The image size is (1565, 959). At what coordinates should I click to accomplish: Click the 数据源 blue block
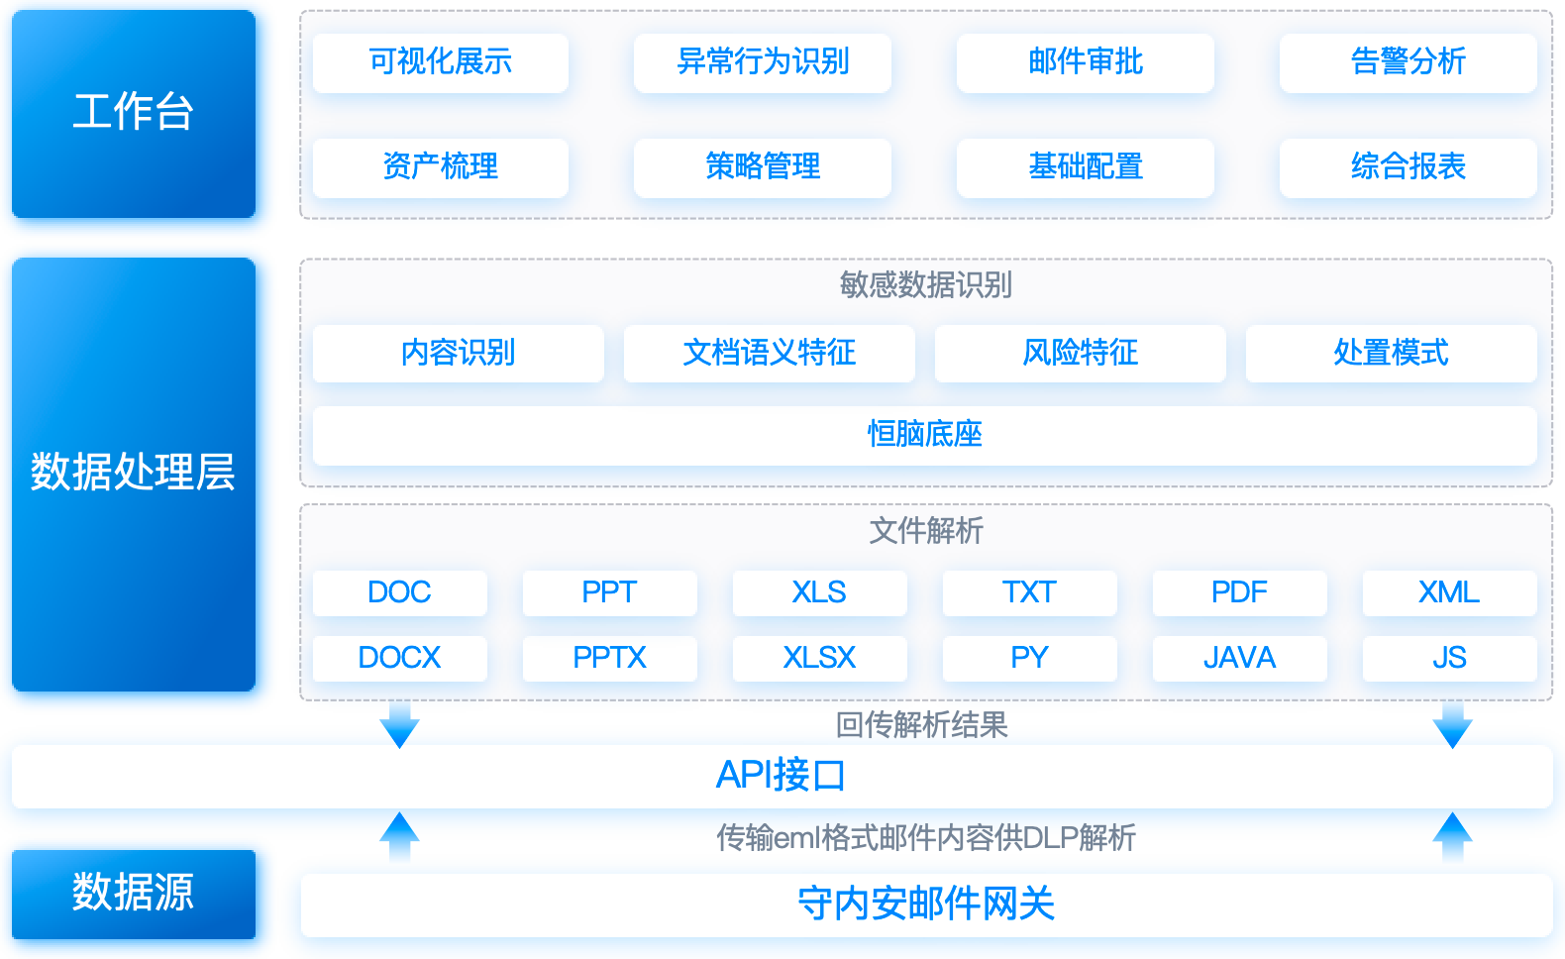point(134,895)
